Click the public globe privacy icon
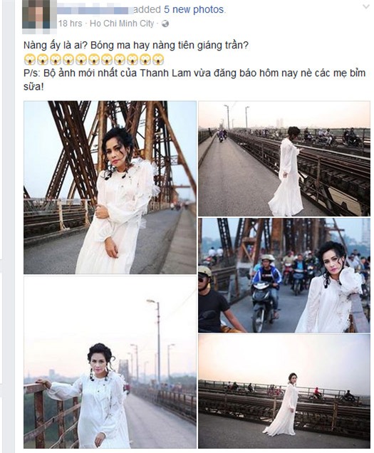 165,24
